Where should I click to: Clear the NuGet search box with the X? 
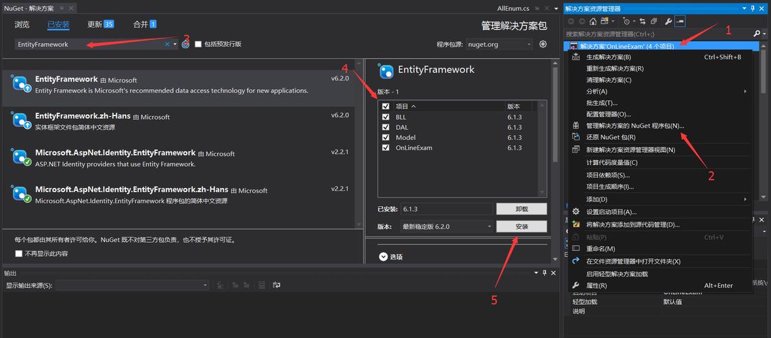tap(167, 44)
